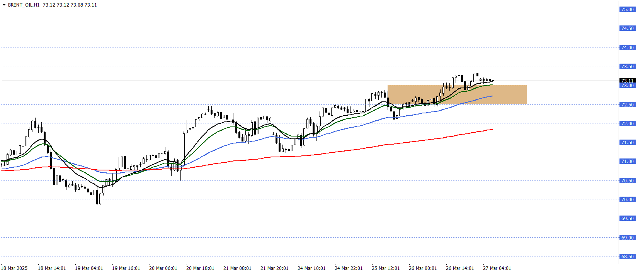Click the 20 Mar 06:01 time label

163,268
